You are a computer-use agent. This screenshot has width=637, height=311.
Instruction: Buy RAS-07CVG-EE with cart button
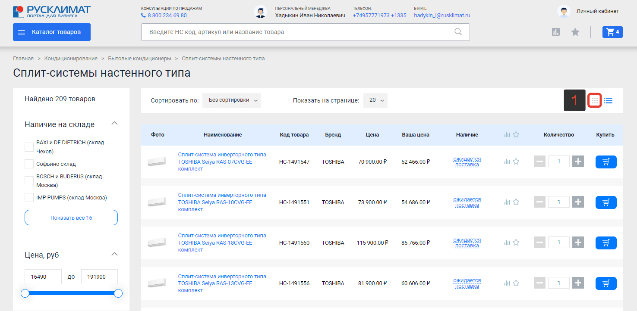click(x=606, y=162)
